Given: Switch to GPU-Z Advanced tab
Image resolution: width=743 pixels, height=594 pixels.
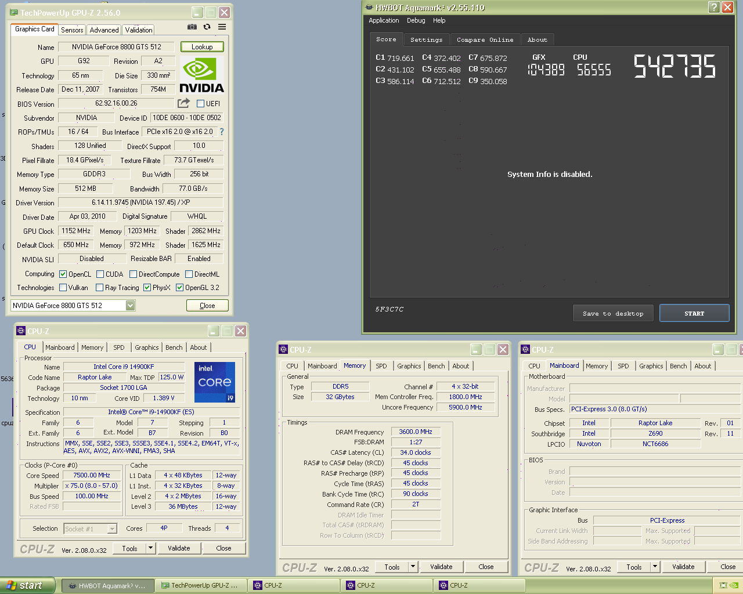Looking at the screenshot, I should click(x=104, y=30).
